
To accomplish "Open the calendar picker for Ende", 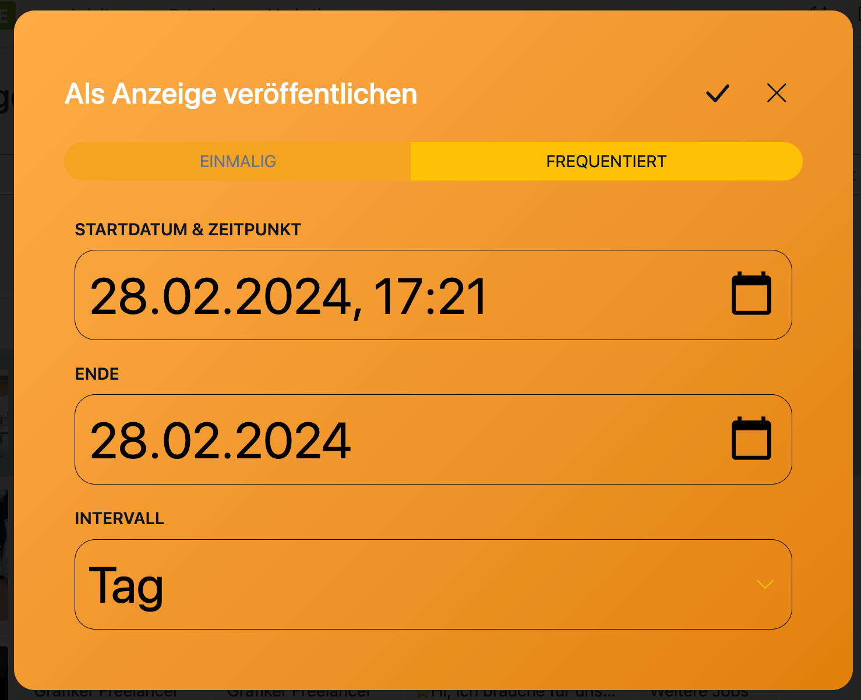I will point(751,439).
